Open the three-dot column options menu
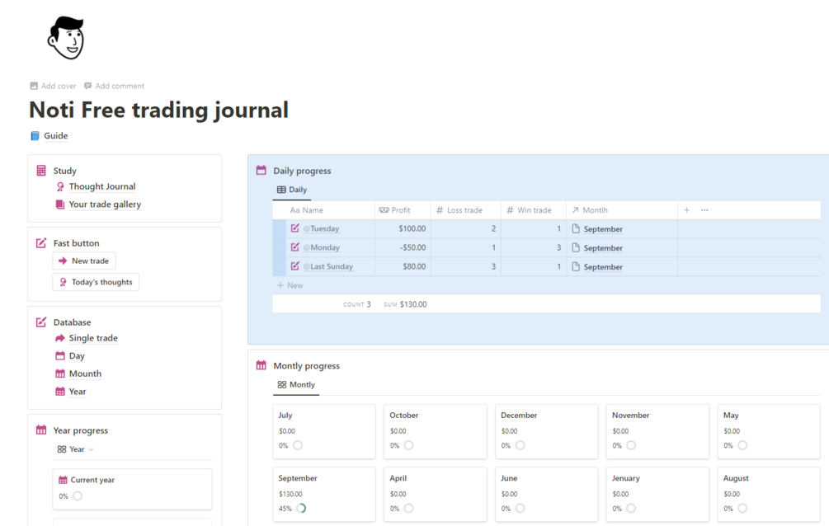 tap(704, 210)
